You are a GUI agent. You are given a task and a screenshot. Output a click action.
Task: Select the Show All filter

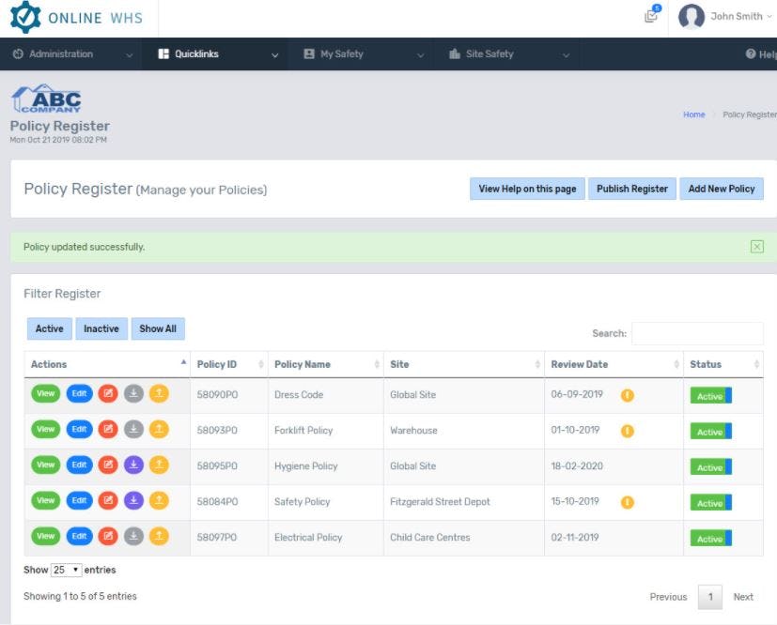click(x=158, y=328)
